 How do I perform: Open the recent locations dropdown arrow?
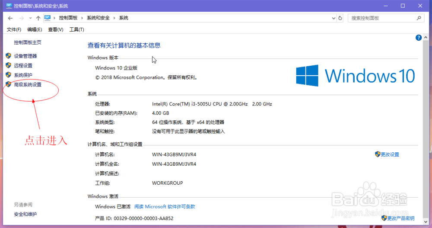tap(30, 18)
